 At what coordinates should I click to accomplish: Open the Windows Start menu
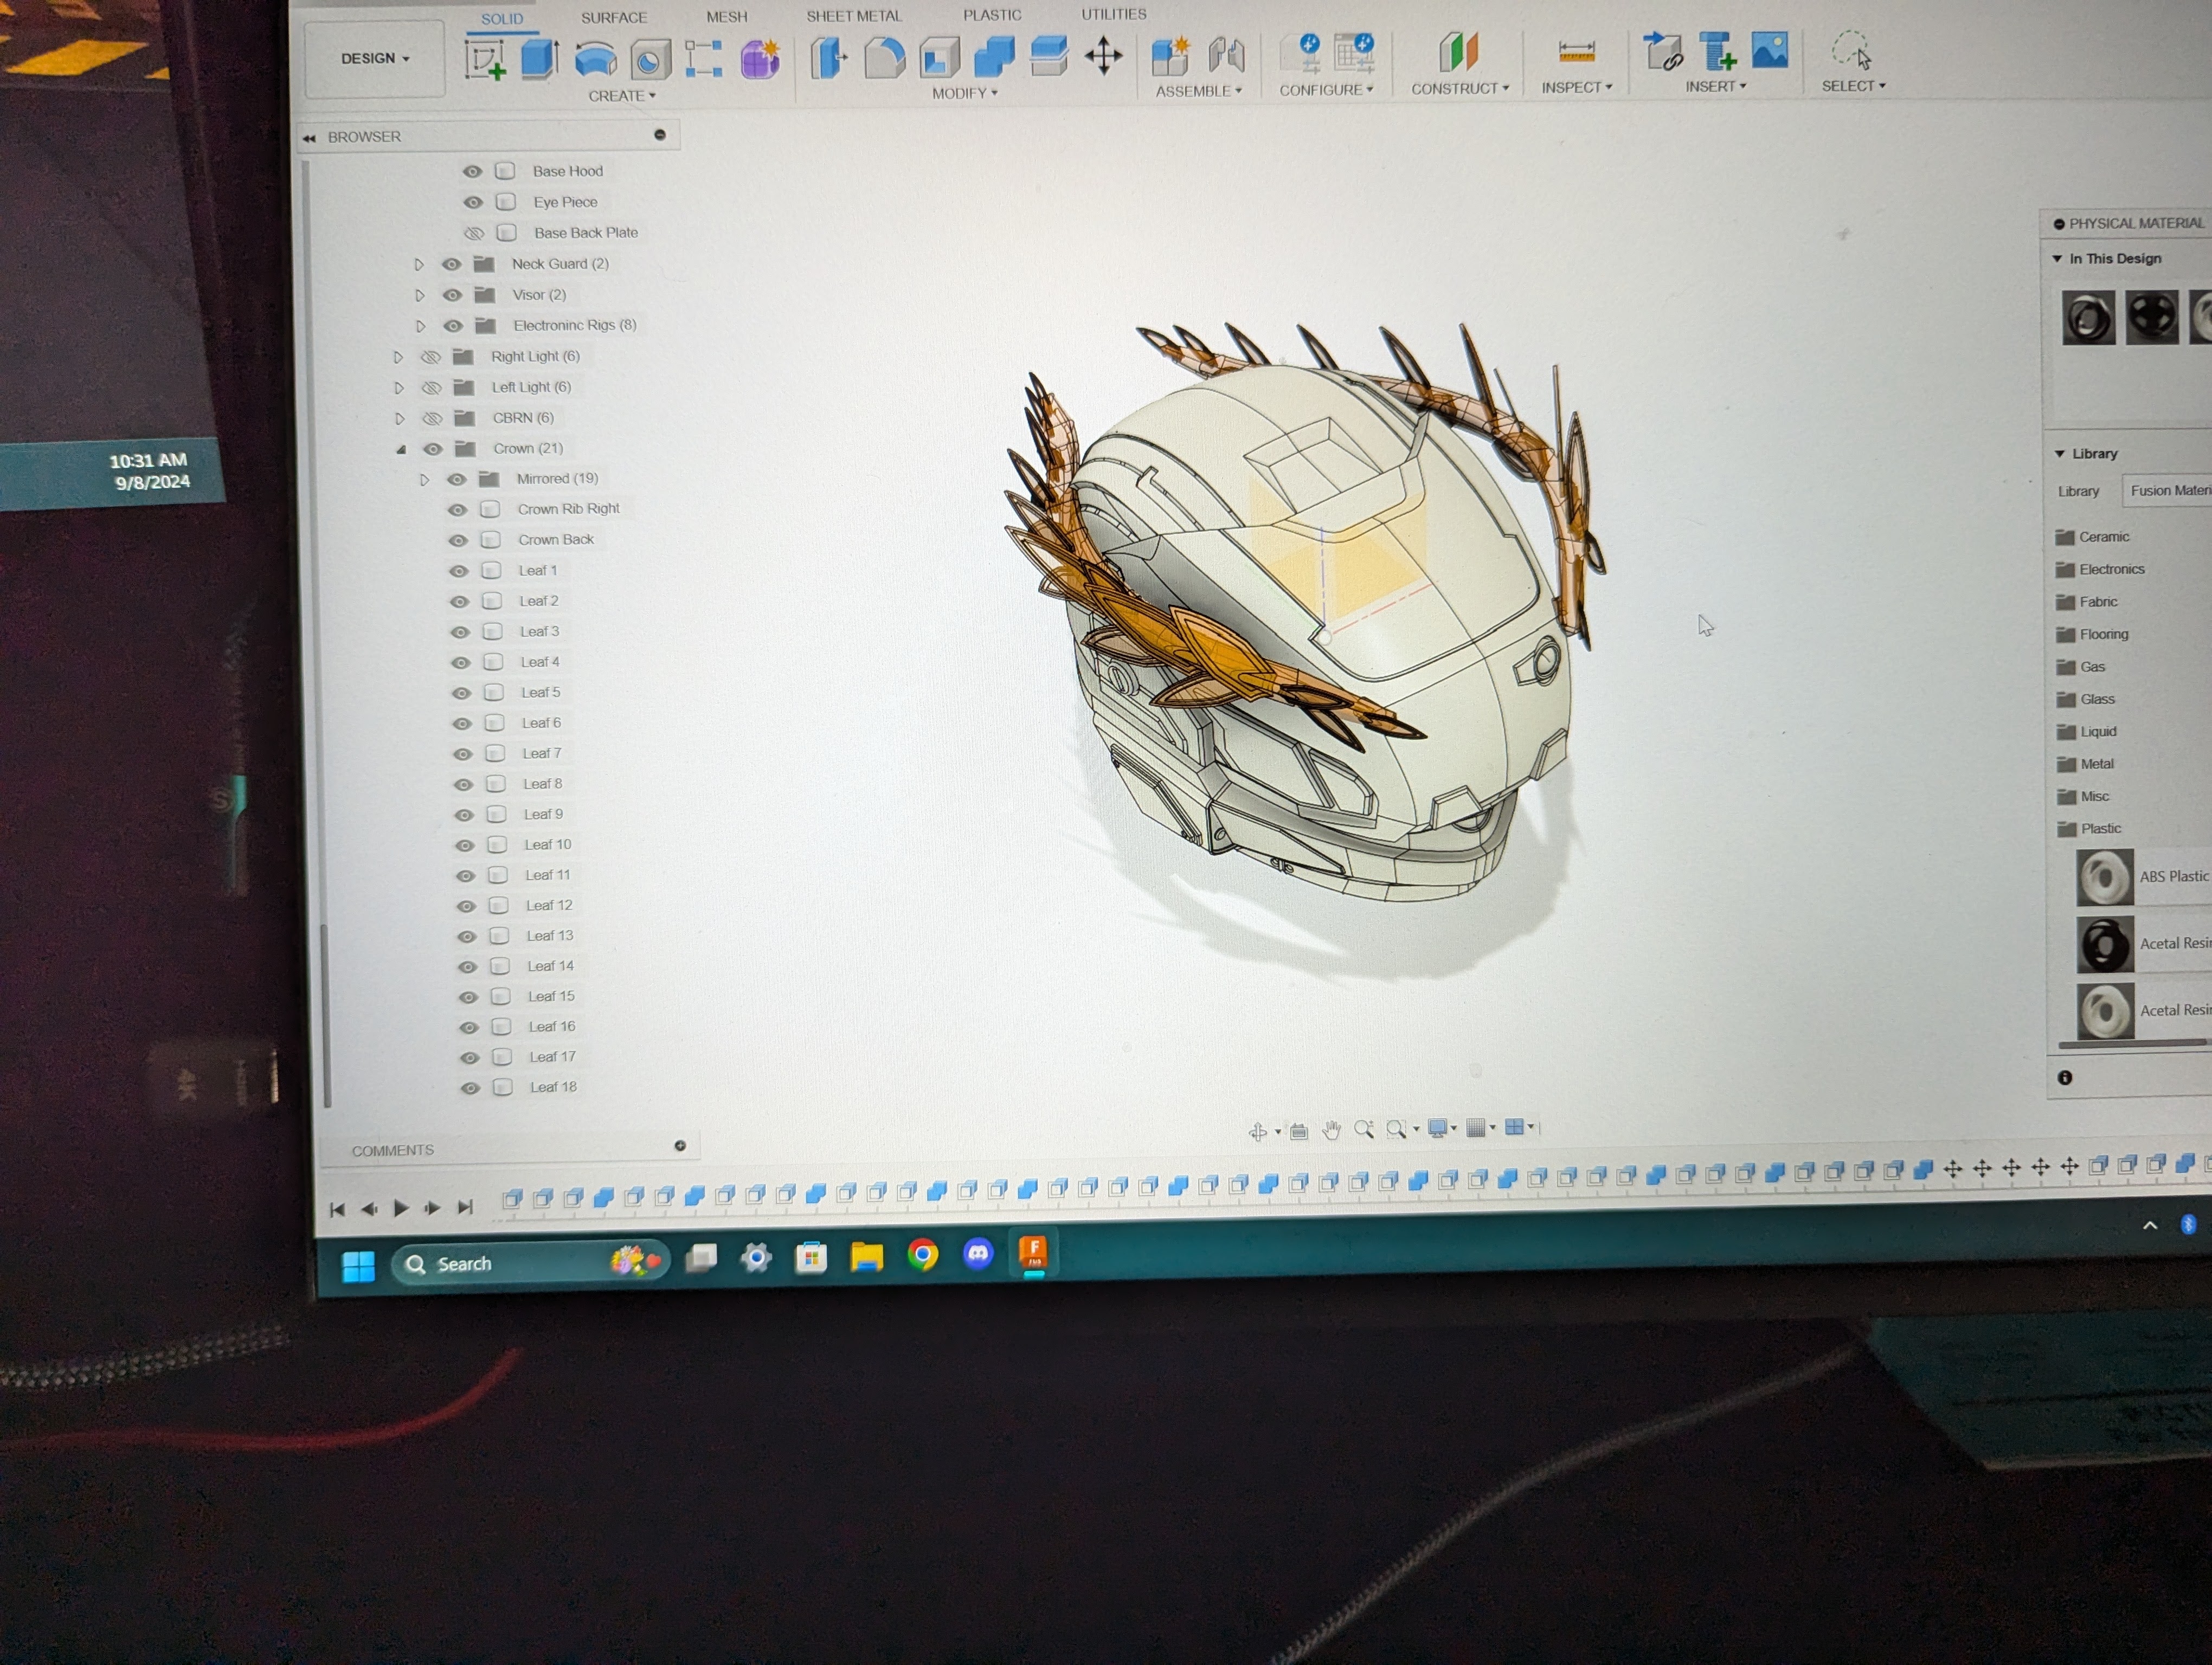tap(358, 1266)
